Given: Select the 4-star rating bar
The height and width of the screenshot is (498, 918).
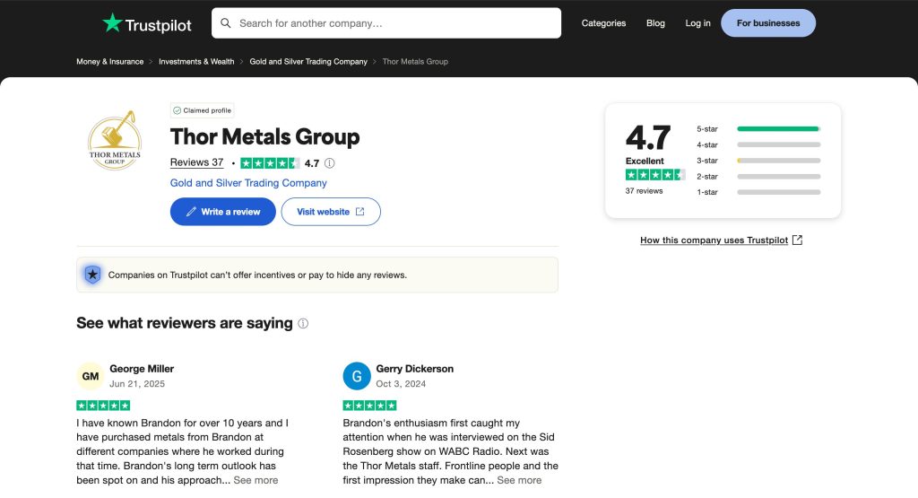Looking at the screenshot, I should 778,144.
